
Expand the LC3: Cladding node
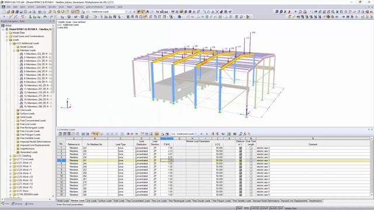click(11, 156)
